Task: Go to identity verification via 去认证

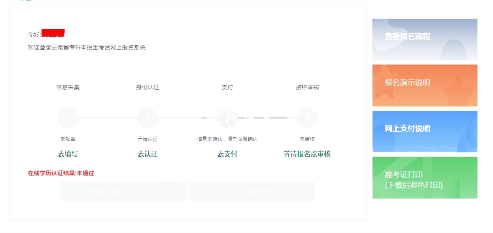Action: click(x=147, y=154)
